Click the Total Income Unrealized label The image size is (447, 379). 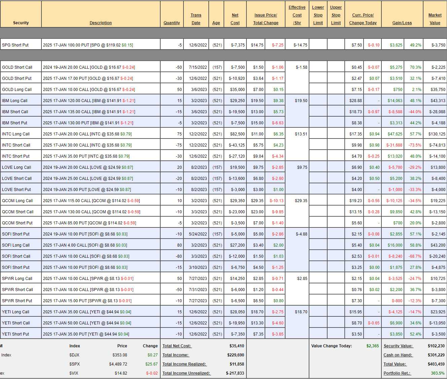(x=186, y=373)
